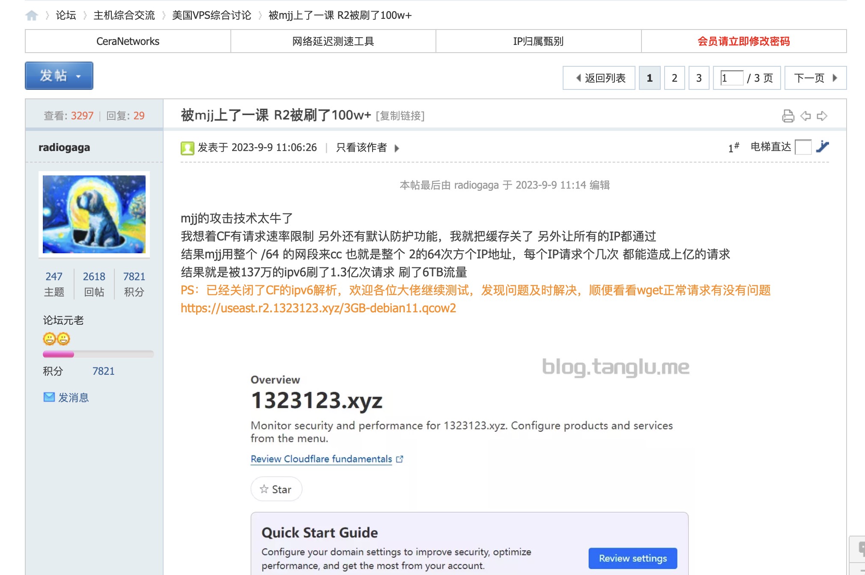Open Review Cloudflare fundamentals external-link icon
The height and width of the screenshot is (575, 865).
(x=400, y=459)
